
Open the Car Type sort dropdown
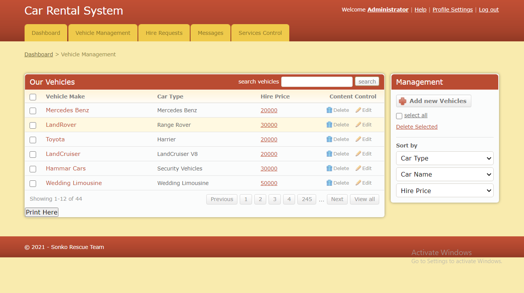[x=444, y=158]
